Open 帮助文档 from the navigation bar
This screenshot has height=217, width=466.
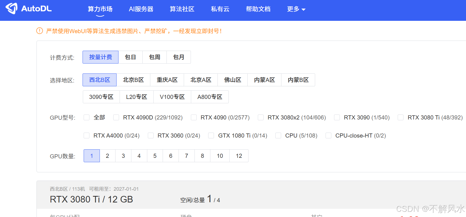click(258, 9)
